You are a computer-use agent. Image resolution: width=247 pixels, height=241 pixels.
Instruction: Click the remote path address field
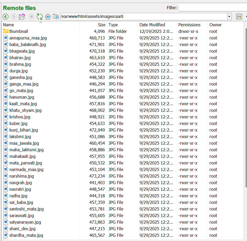144,17
